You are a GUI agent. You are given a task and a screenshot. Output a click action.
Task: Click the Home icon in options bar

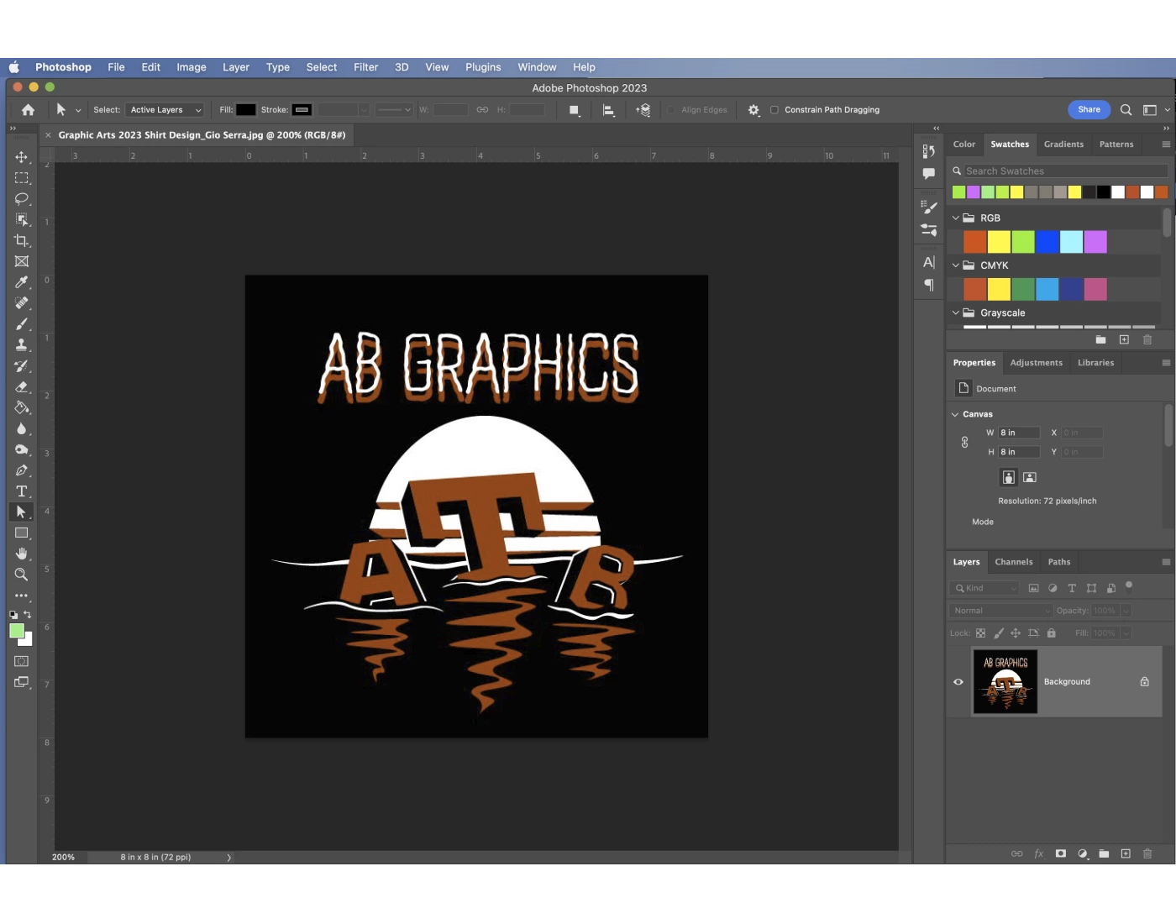(28, 110)
